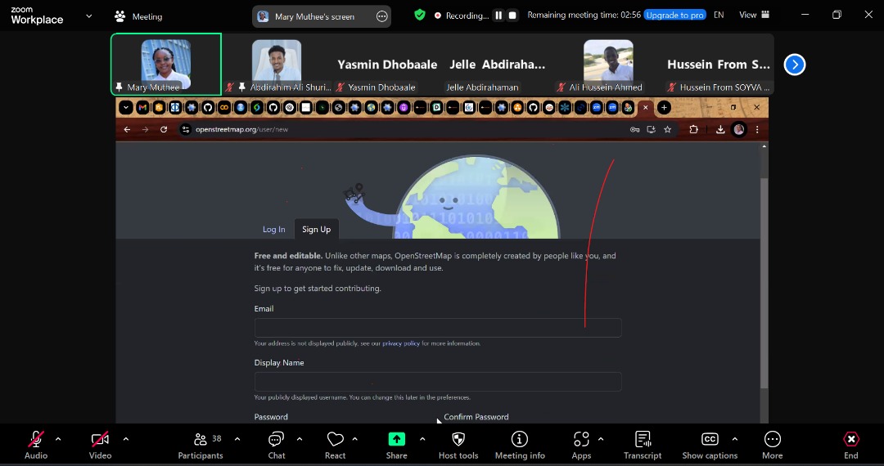The width and height of the screenshot is (884, 466).
Task: Open the More options menu
Action: click(773, 446)
